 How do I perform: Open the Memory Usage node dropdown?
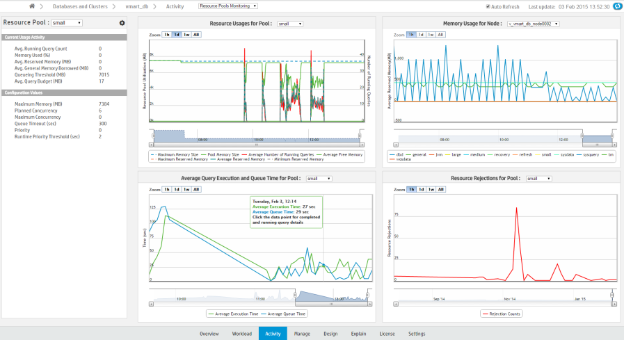[533, 24]
